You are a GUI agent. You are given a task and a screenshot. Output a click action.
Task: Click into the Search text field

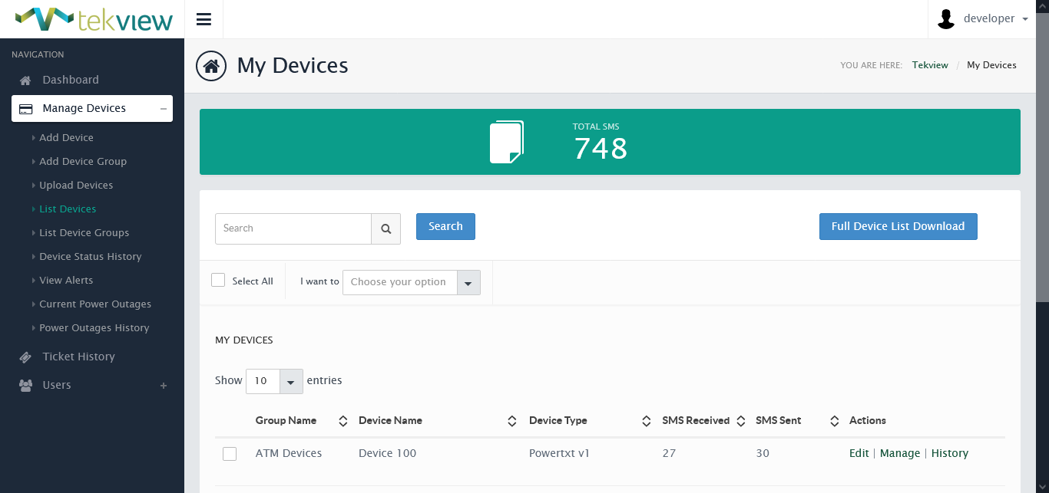[x=293, y=228]
